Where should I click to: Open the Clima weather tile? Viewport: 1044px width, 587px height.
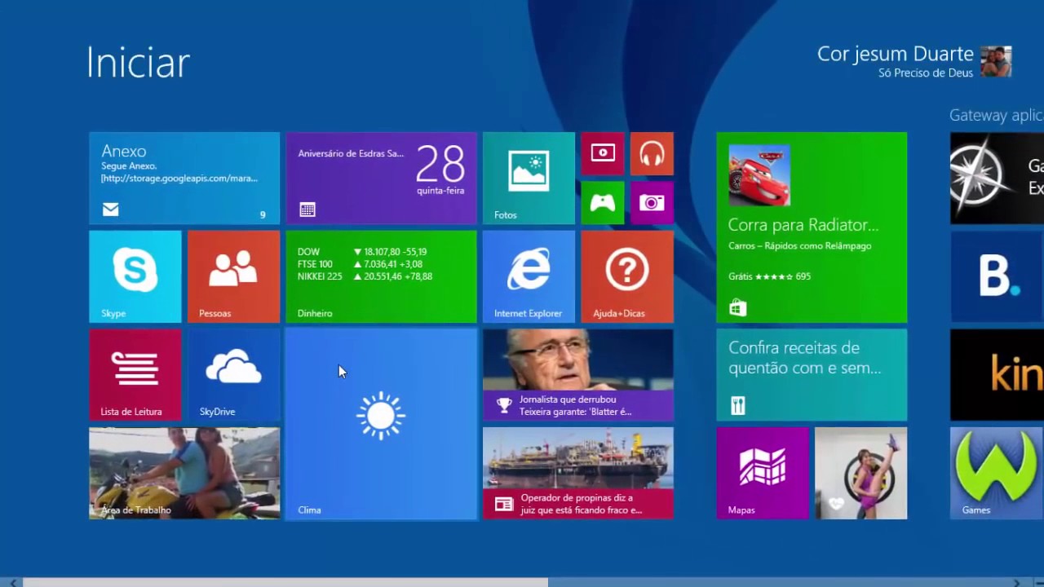click(381, 424)
